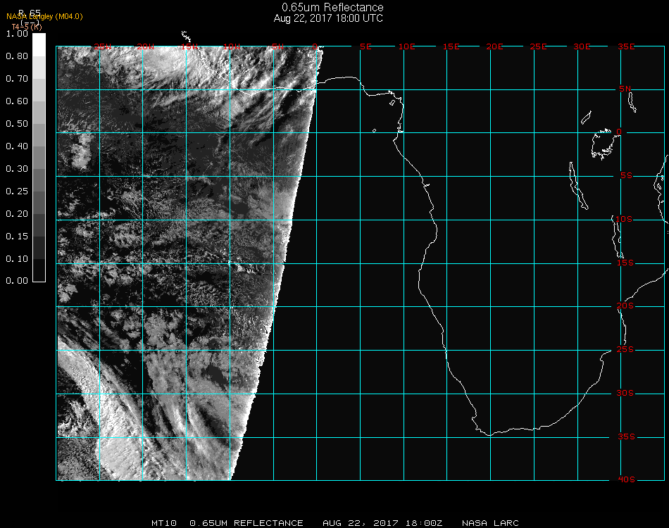Click the 'NASA LARC' footer text
This screenshot has width=669, height=528.
pos(490,523)
